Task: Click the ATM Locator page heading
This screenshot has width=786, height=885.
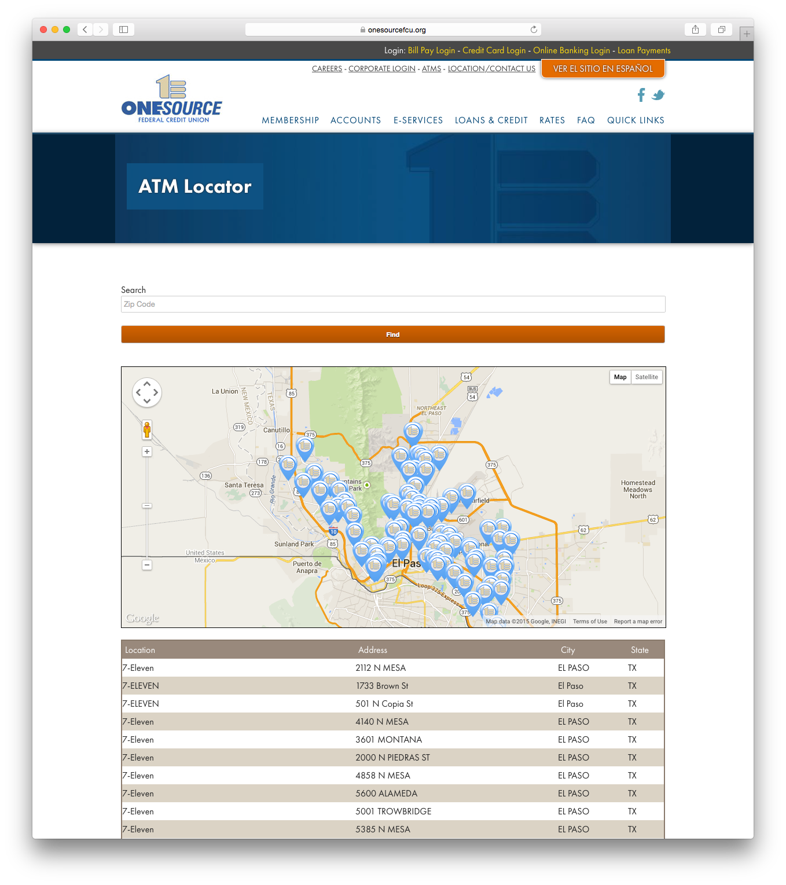Action: (195, 186)
